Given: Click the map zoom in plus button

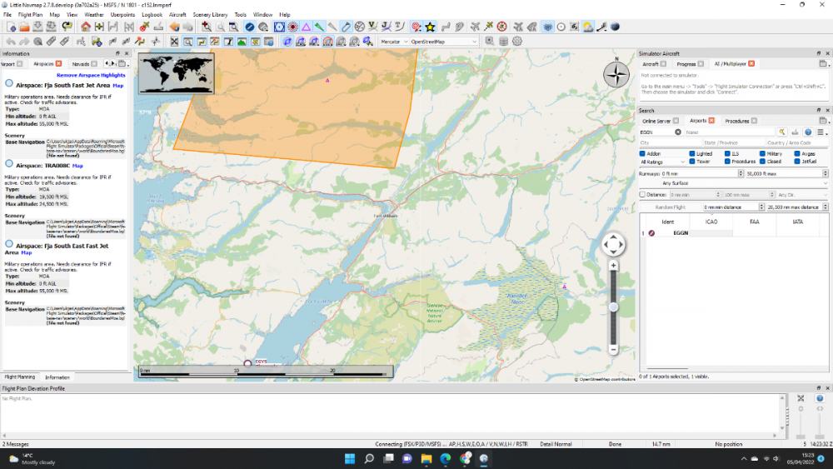Looking at the screenshot, I should [613, 265].
